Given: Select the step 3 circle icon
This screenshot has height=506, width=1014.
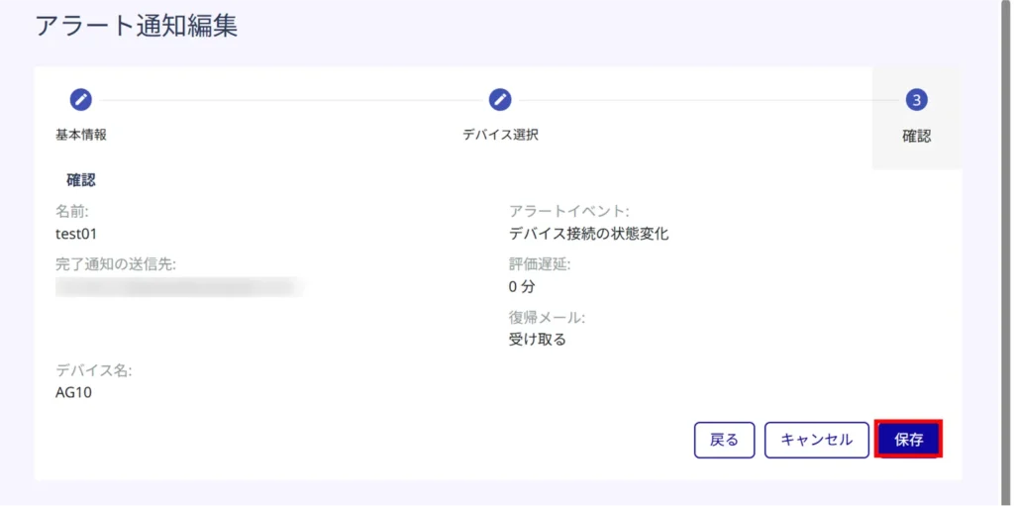Looking at the screenshot, I should pos(916,99).
